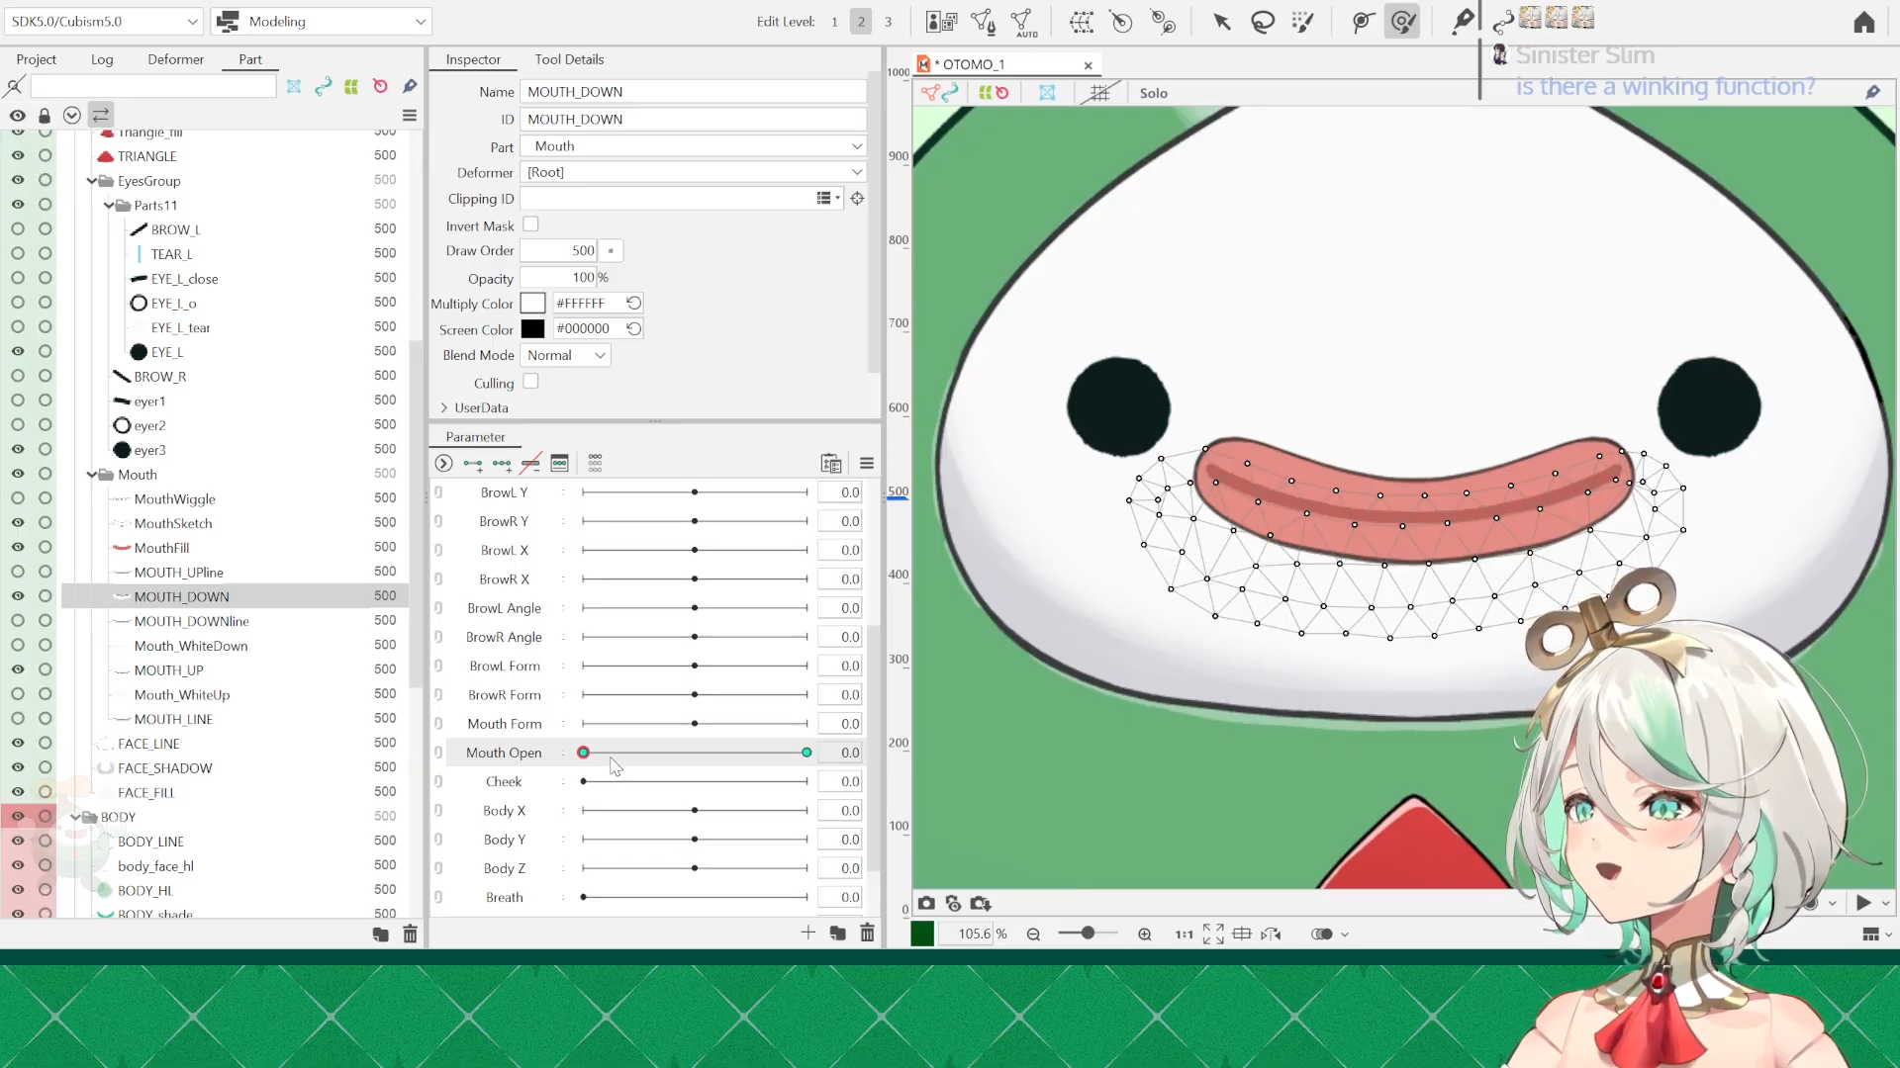Toggle visibility of MouthFill layer
Viewport: 1900px width, 1068px height.
(x=18, y=547)
